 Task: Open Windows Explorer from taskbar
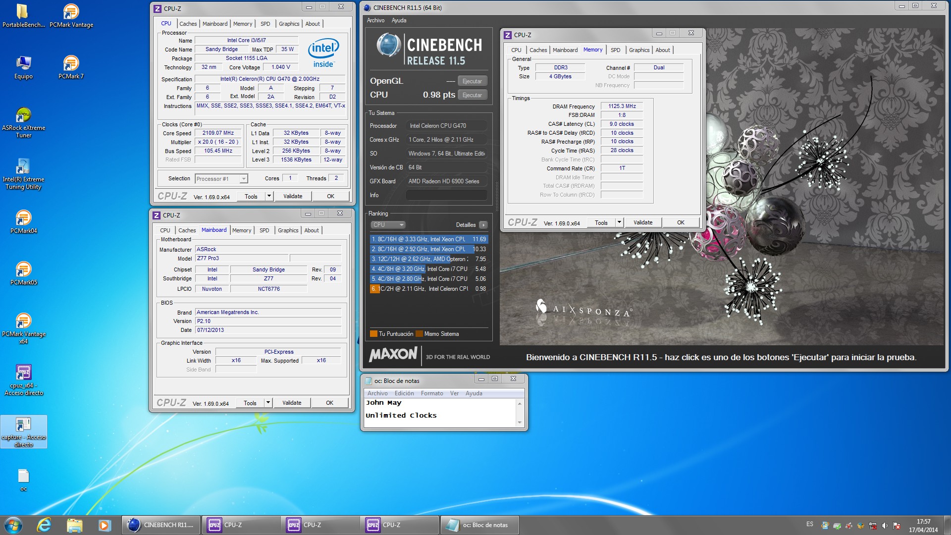coord(74,525)
